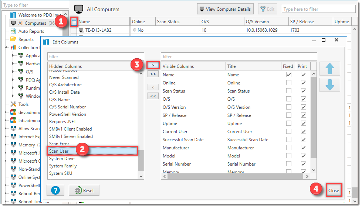Viewport: 362px width, 208px height.
Task: Select Scan User in Hidden Columns
Action: pyautogui.click(x=59, y=151)
